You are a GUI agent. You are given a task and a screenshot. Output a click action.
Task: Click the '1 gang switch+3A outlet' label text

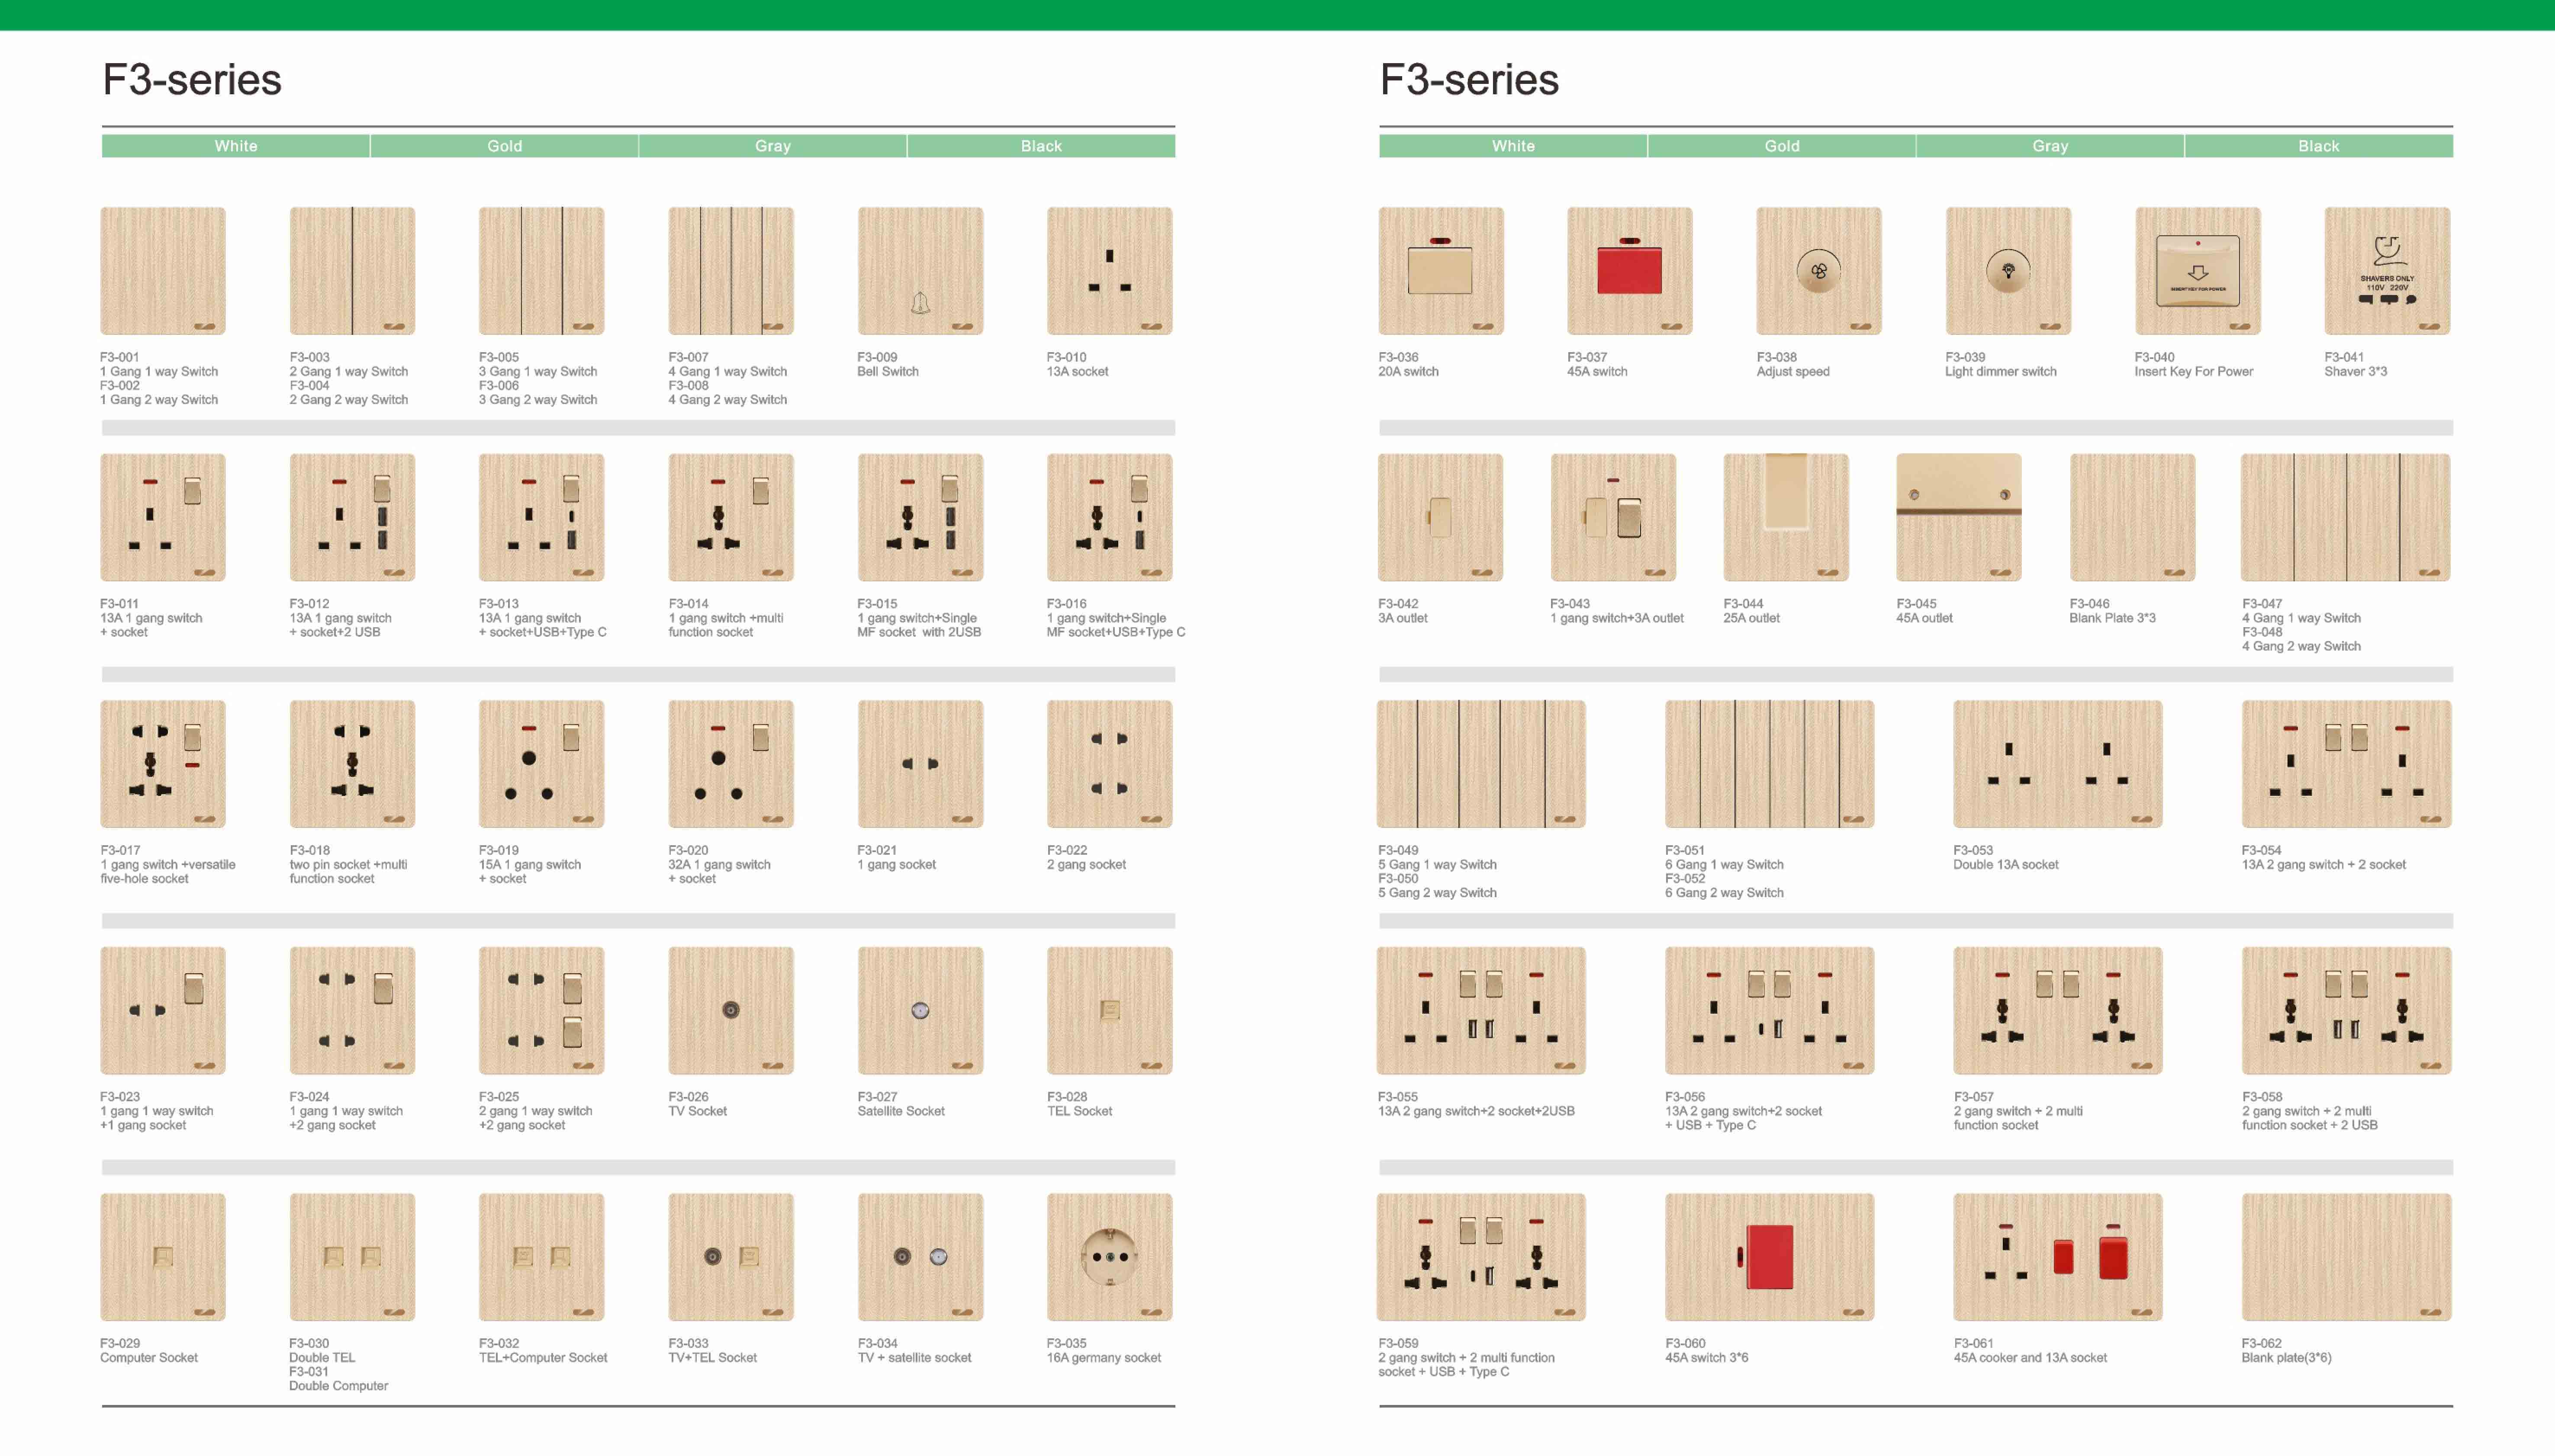[1617, 618]
